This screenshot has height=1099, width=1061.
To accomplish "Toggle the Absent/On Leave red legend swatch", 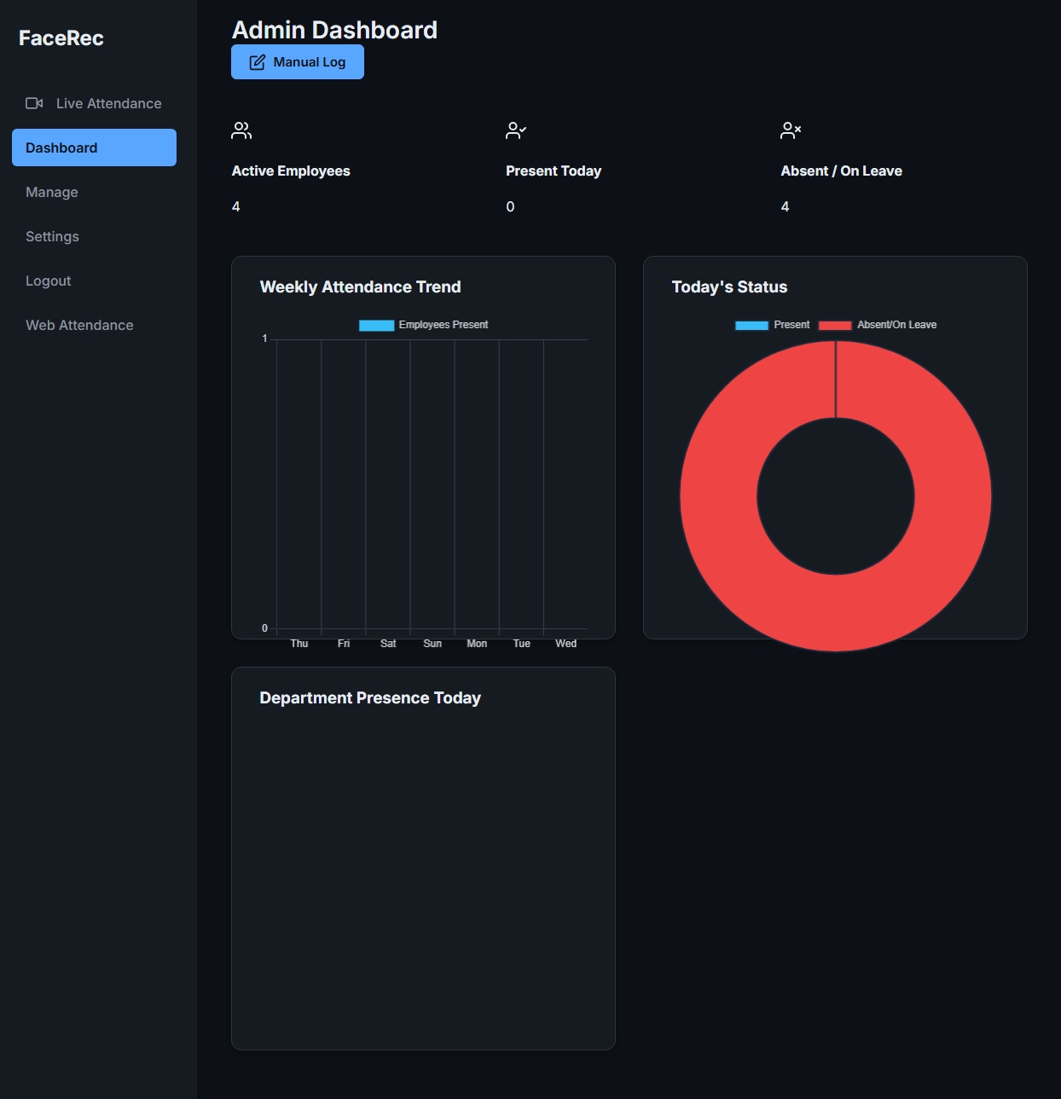I will tap(835, 325).
